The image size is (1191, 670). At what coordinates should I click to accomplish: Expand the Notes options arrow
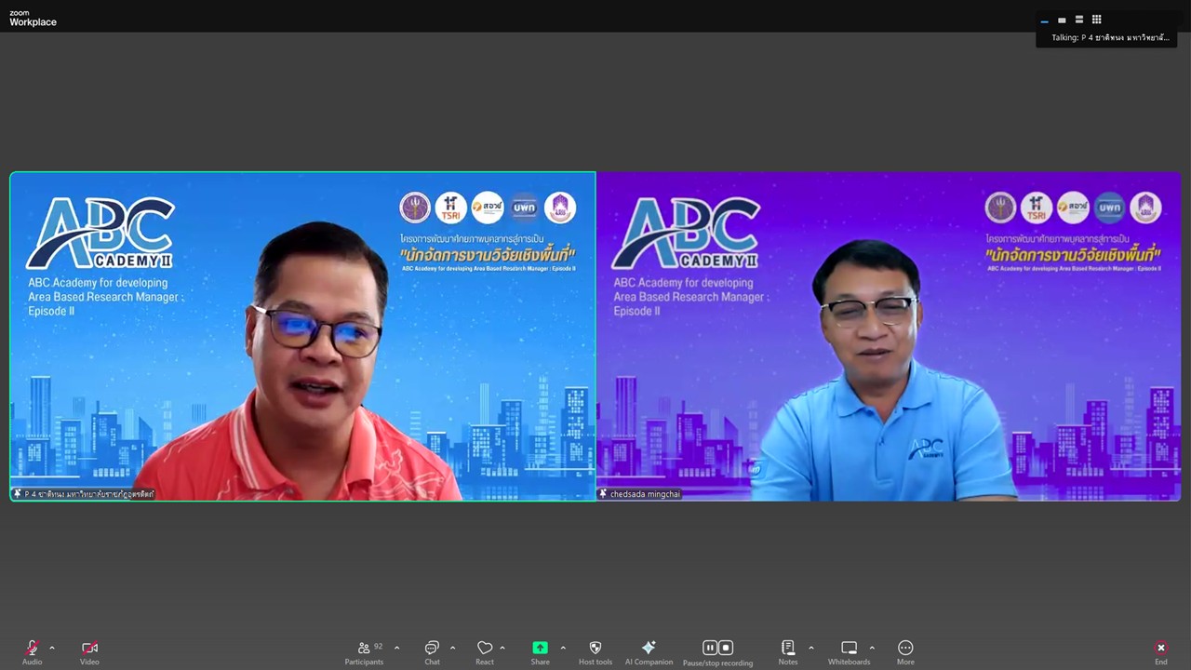810,648
